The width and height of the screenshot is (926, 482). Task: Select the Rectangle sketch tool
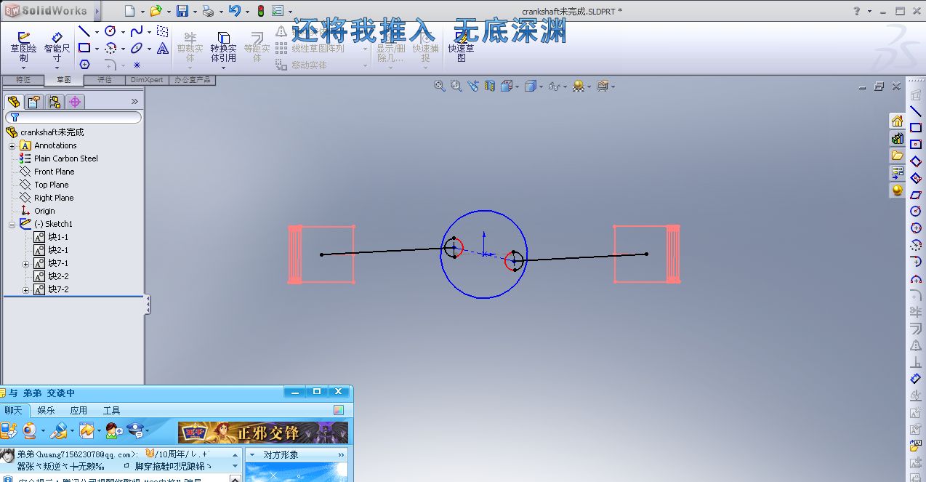tap(84, 48)
